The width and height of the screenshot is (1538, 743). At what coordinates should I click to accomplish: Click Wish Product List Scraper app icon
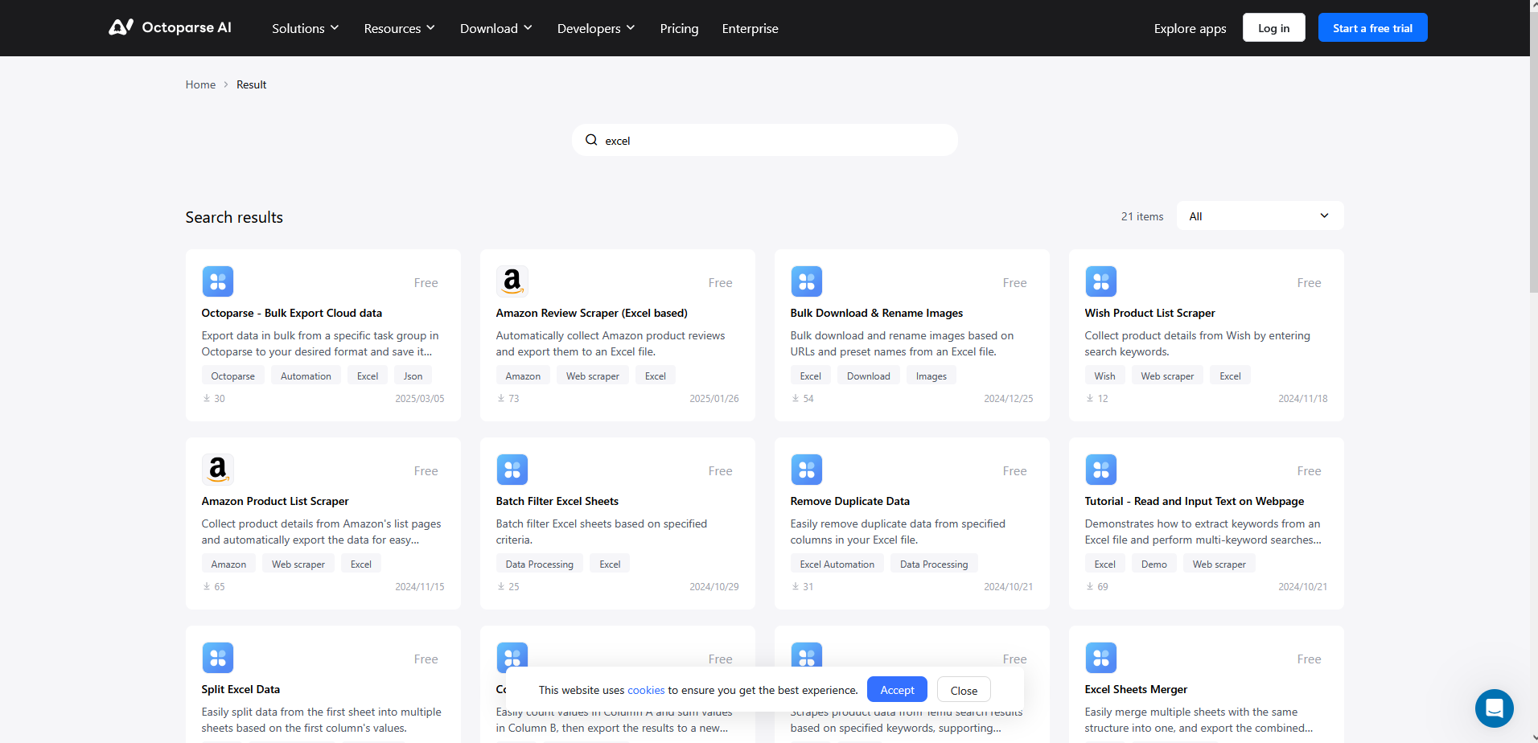coord(1101,281)
